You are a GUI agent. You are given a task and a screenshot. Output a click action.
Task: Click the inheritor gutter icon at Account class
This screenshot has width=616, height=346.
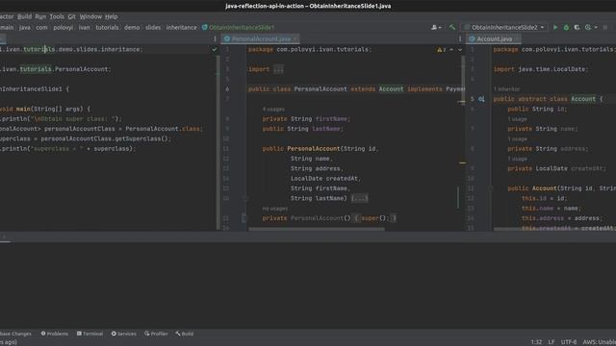(481, 99)
